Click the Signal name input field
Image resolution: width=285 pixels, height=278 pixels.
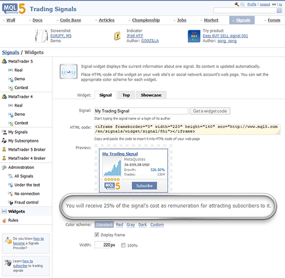(141, 111)
